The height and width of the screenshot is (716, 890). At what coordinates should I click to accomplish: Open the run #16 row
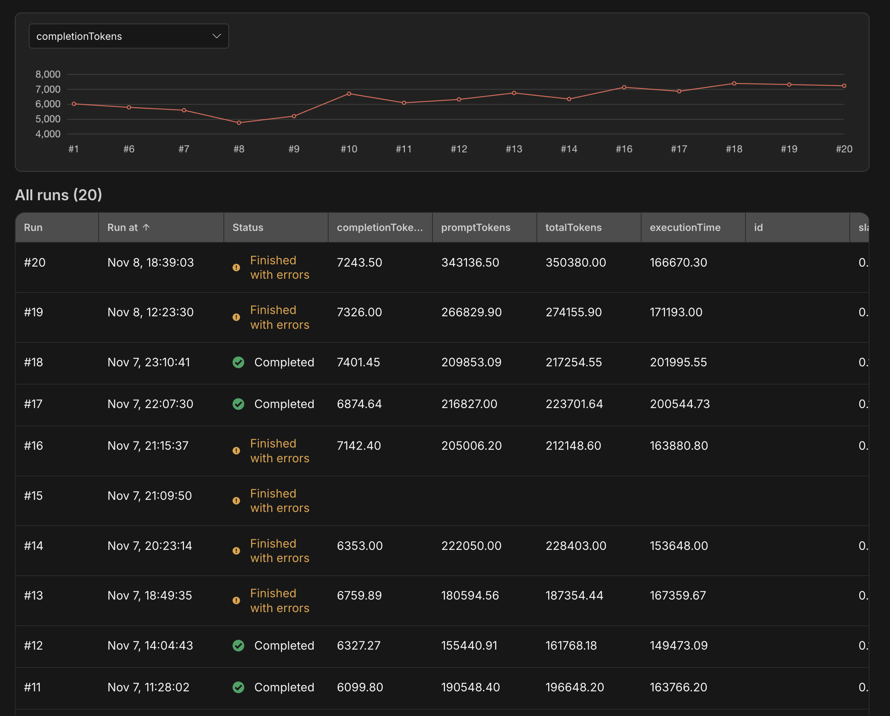[x=33, y=446]
